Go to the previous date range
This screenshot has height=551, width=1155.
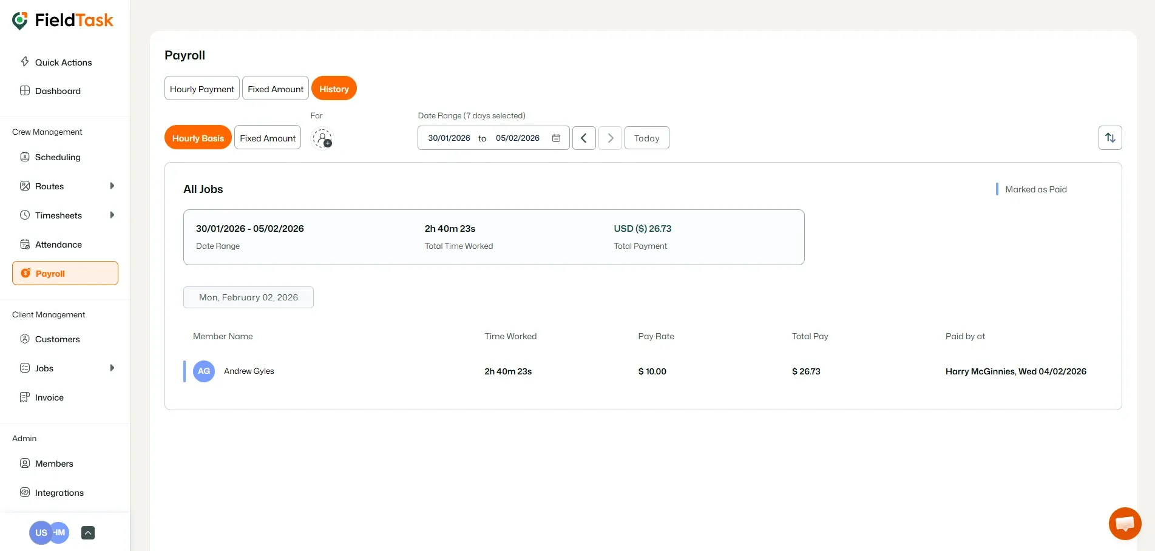pos(584,138)
